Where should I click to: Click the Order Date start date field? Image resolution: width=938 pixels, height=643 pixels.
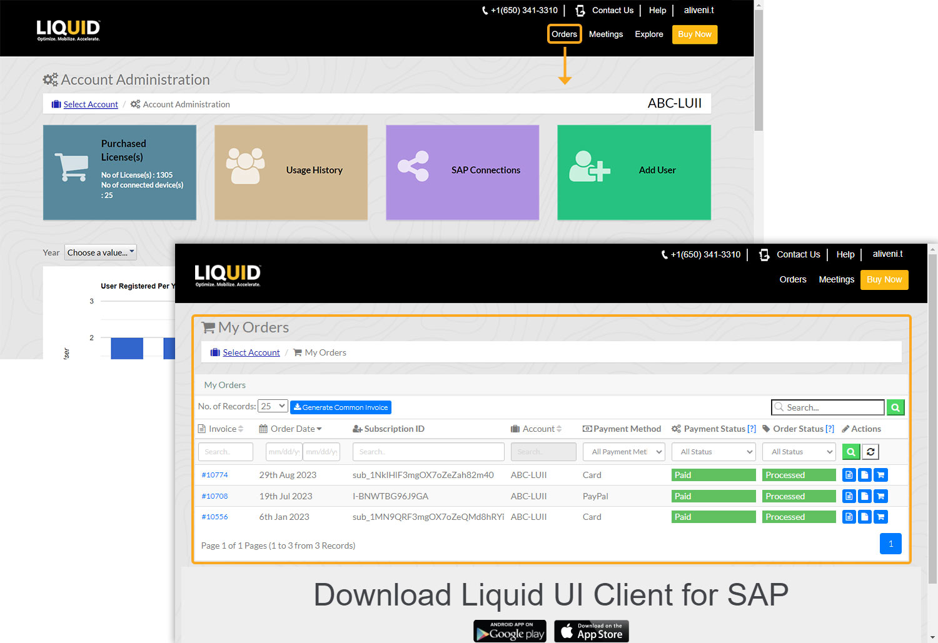pos(284,452)
